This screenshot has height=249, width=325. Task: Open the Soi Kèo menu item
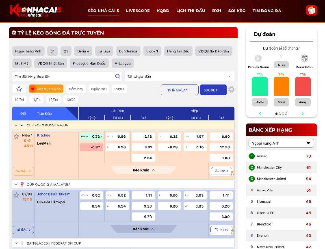(237, 11)
